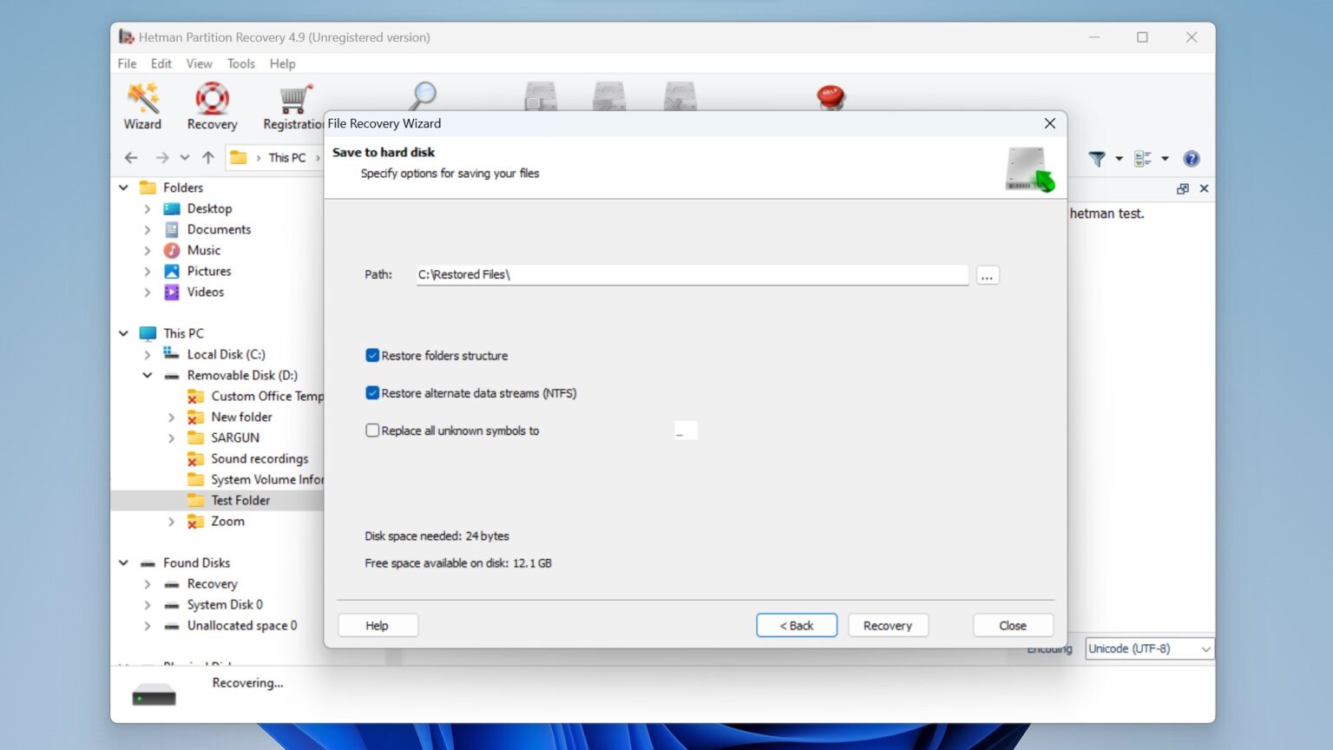Screen dimensions: 1333x750
Task: Enable Replace all unknown symbols to
Action: (x=372, y=431)
